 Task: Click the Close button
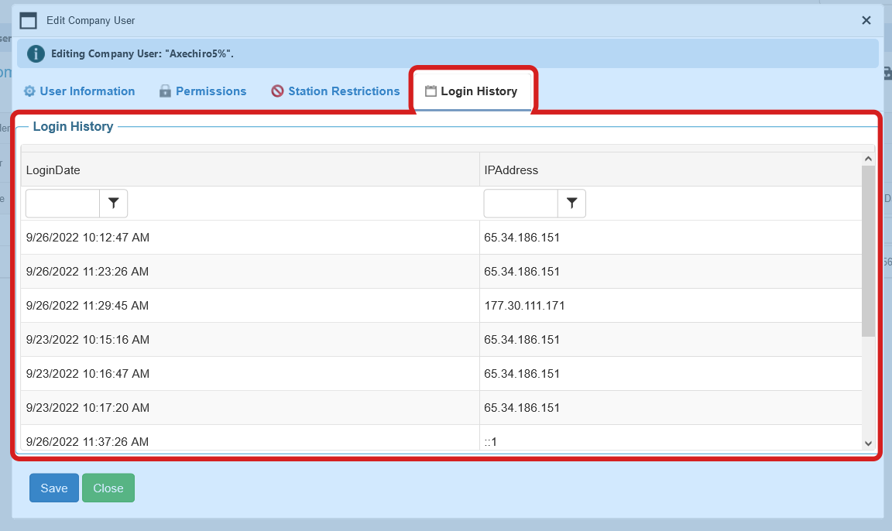pyautogui.click(x=108, y=488)
